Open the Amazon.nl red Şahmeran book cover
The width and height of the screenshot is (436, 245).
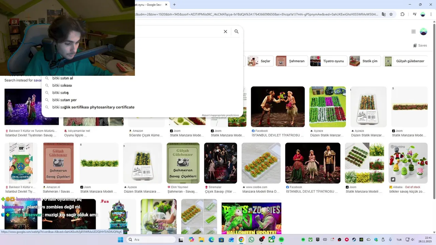pyautogui.click(x=58, y=163)
